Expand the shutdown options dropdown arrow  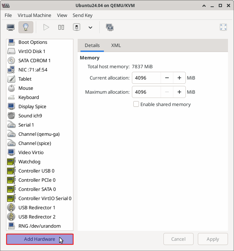coord(90,27)
